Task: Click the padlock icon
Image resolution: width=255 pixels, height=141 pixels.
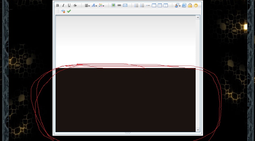Action: (x=190, y=5)
